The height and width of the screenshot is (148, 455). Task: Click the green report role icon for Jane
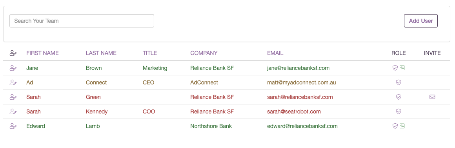[x=402, y=68]
